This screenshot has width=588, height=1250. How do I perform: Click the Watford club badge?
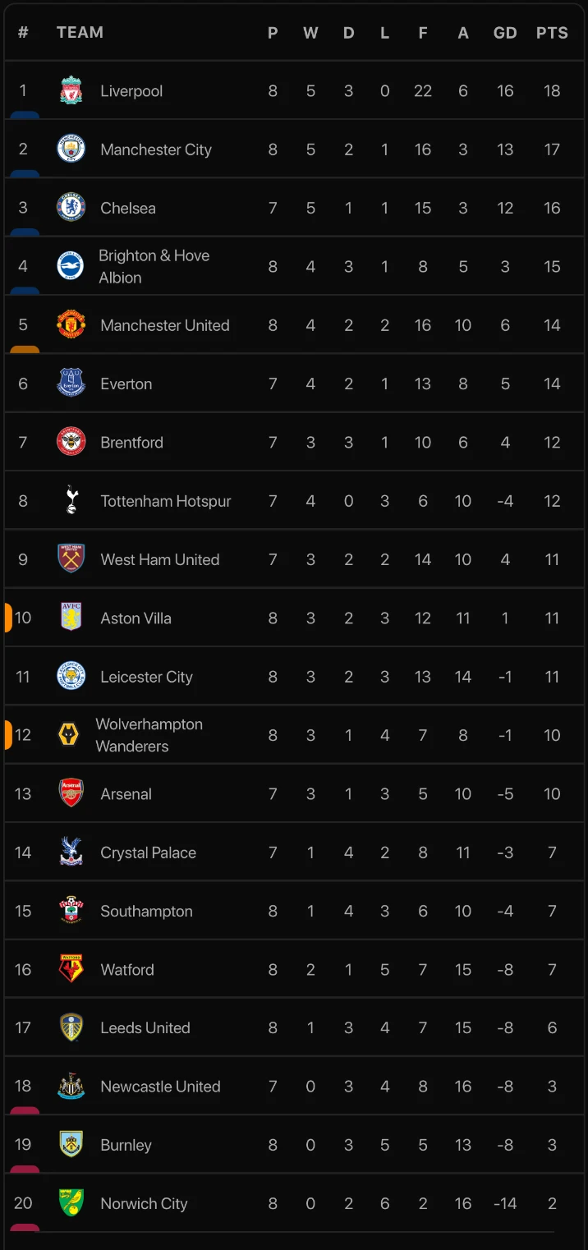tap(71, 969)
